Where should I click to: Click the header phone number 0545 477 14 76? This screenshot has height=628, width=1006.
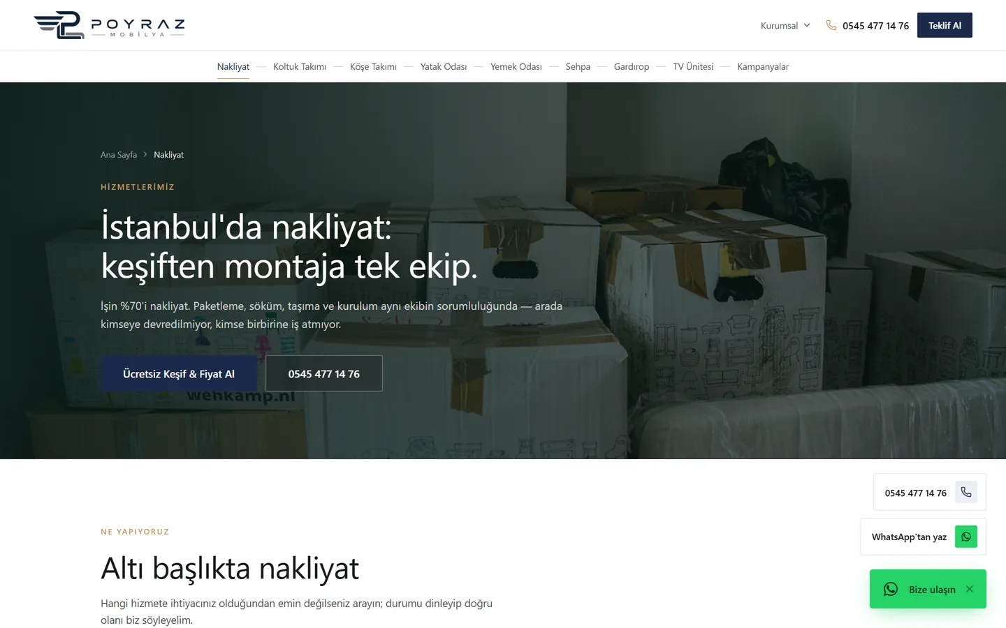875,26
